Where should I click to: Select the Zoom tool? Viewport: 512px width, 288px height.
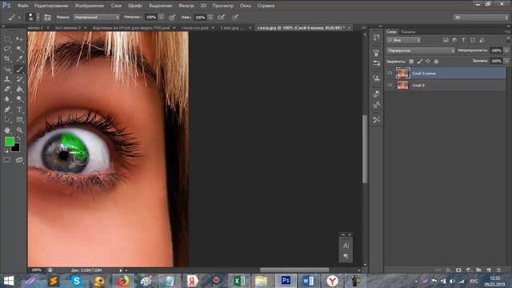point(19,130)
